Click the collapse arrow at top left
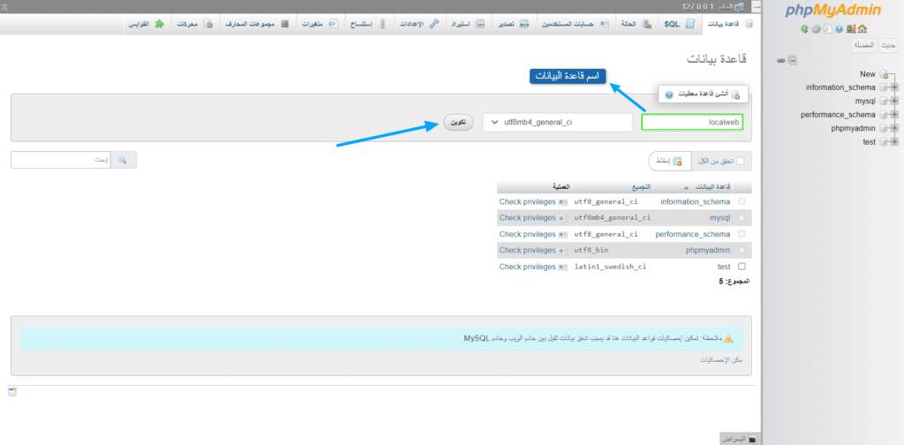The image size is (904, 445). (5, 5)
